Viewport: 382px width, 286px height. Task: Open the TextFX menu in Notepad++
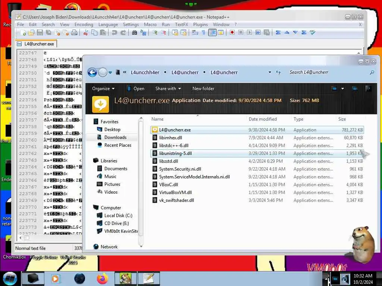point(182,25)
